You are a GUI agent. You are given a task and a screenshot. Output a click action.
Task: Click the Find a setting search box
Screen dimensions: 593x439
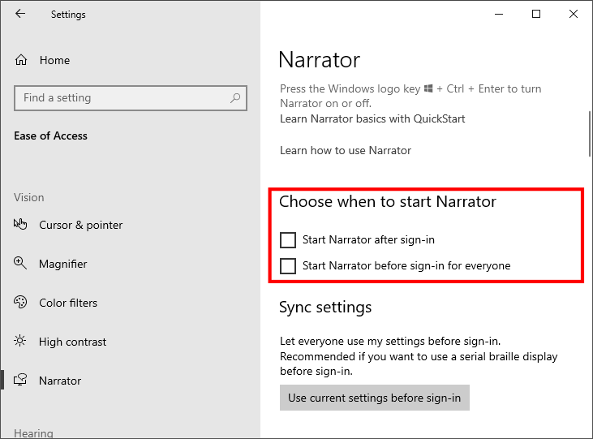pos(122,98)
